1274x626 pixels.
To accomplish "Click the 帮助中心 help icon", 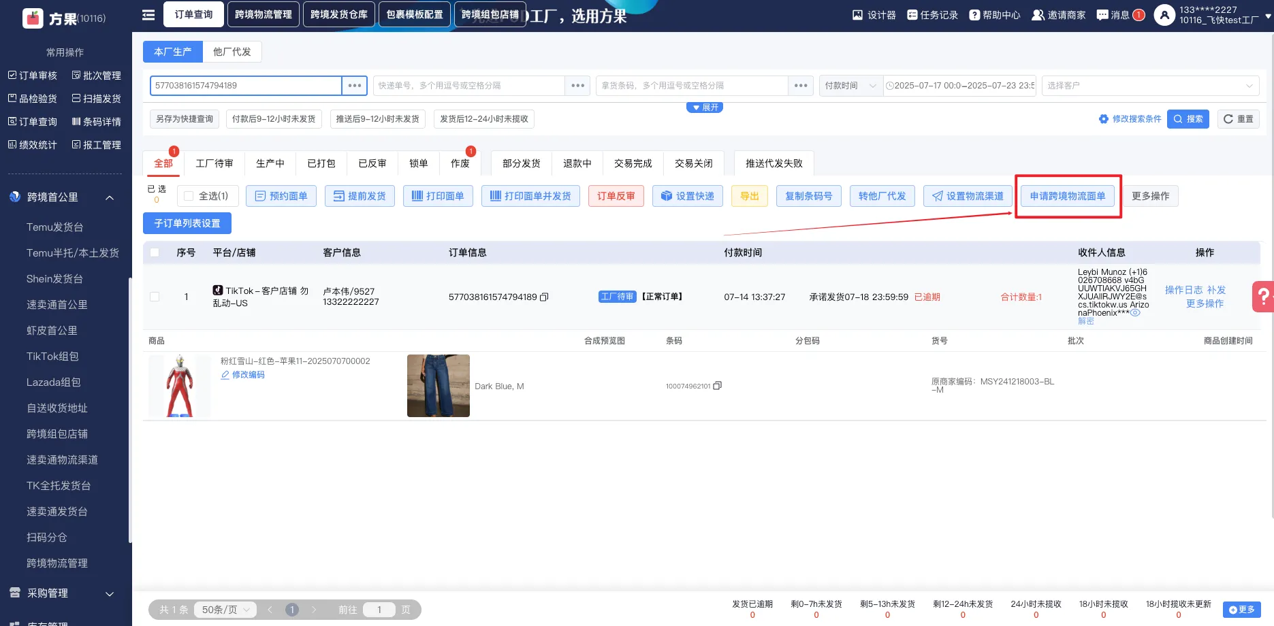I will (974, 15).
